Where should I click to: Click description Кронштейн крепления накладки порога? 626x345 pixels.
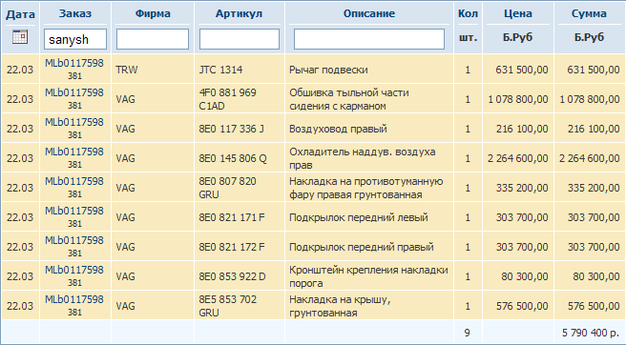tap(368, 276)
